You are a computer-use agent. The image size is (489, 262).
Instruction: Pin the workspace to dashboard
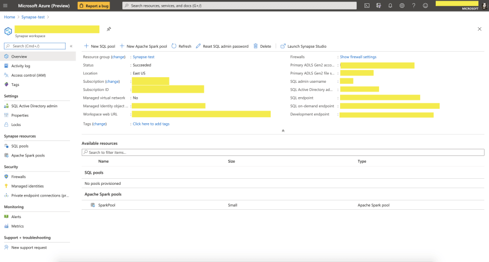coord(108,29)
